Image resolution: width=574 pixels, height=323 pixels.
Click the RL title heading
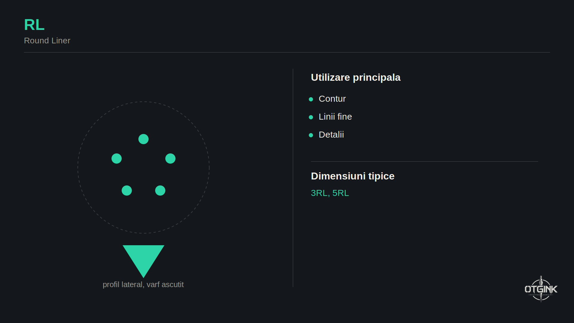34,25
